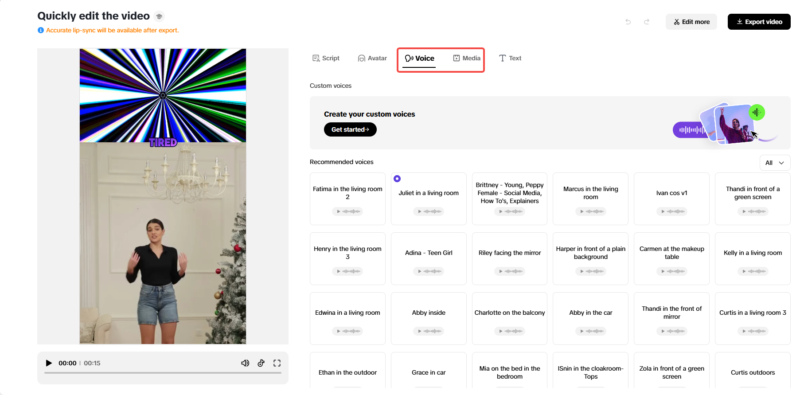Play Charlotte on the balcony sample
This screenshot has width=804, height=395.
point(510,331)
